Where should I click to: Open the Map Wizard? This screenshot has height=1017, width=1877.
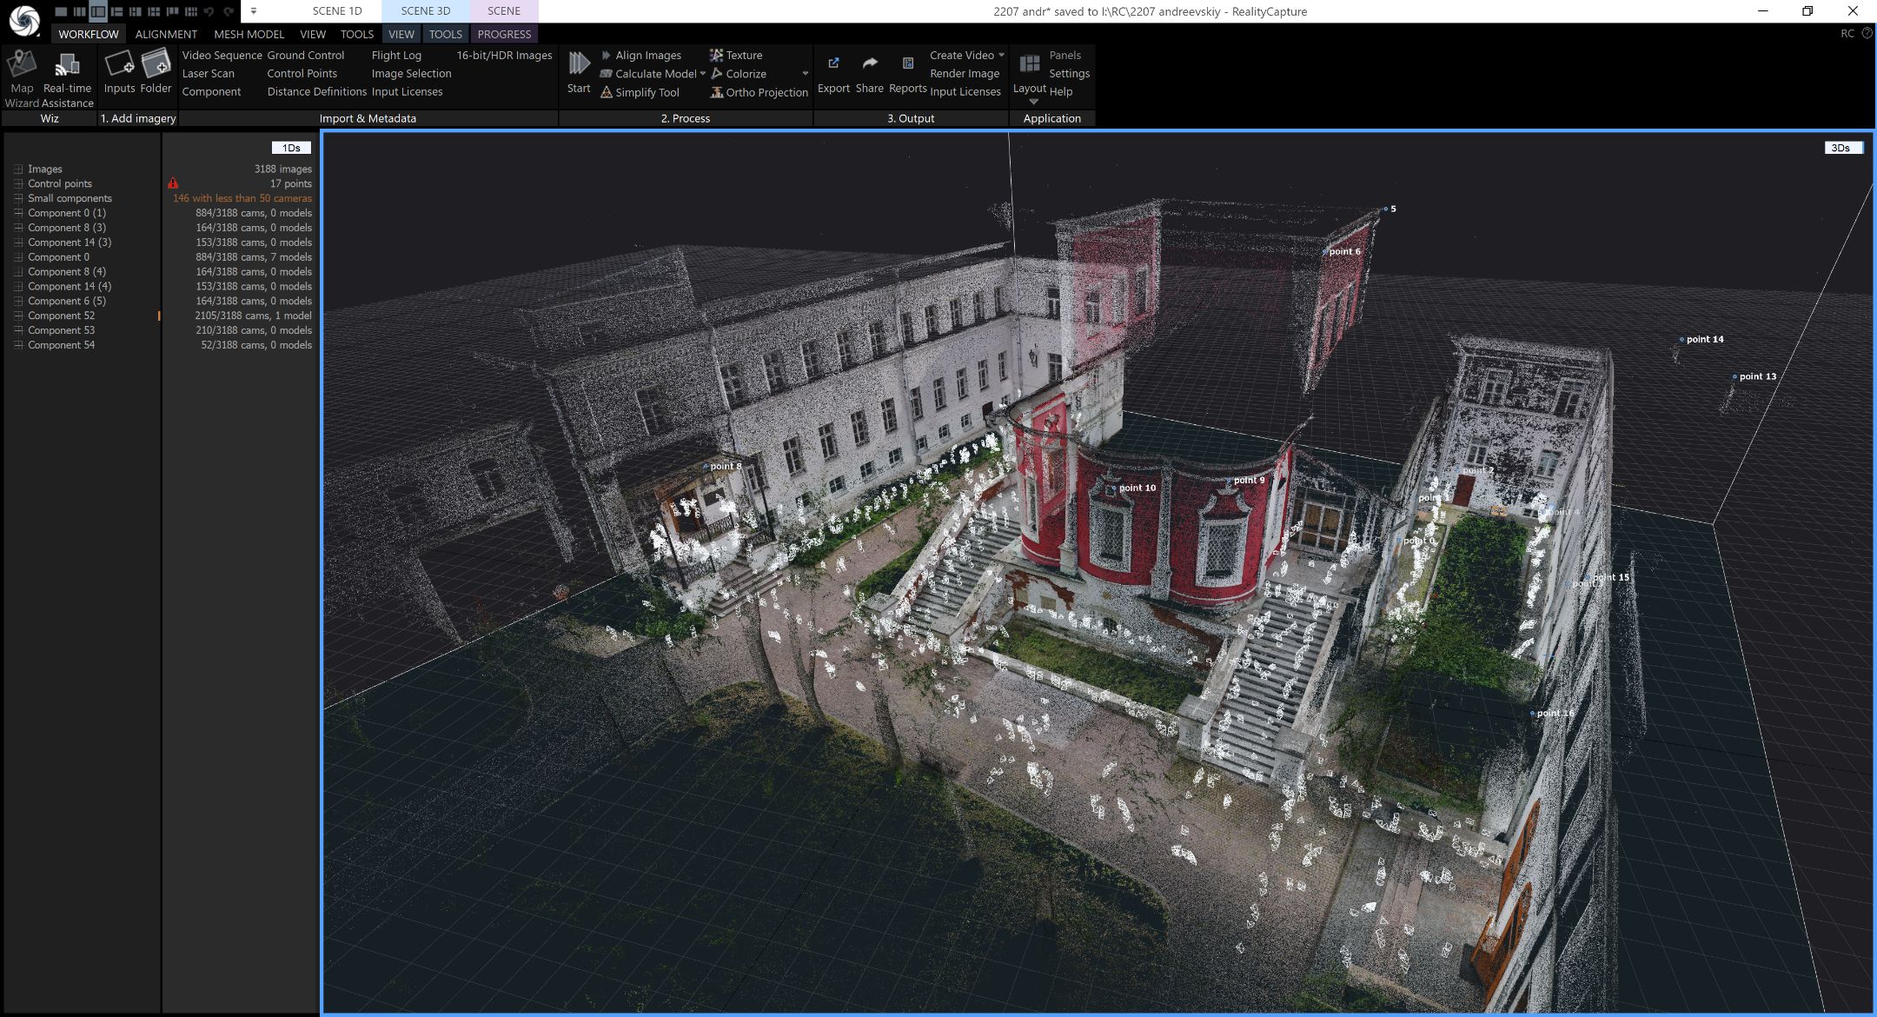[x=22, y=65]
